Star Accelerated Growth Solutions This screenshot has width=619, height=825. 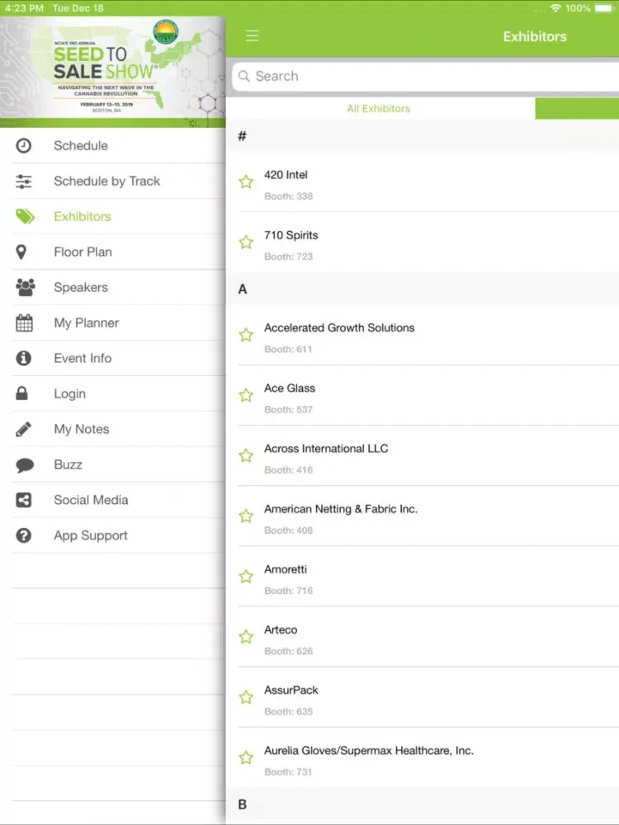[246, 335]
